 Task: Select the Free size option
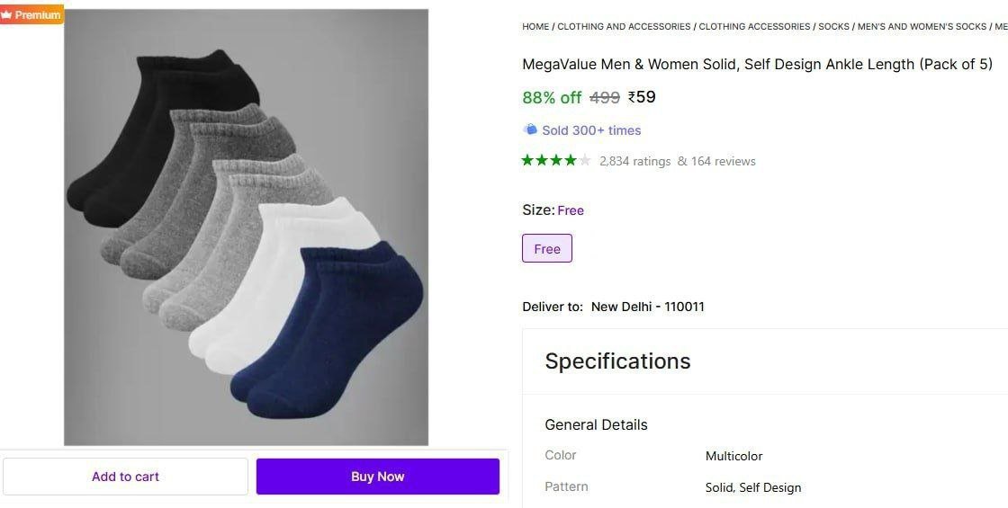[546, 249]
